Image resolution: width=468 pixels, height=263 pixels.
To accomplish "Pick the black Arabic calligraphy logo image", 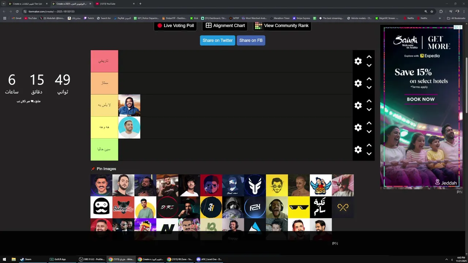I will [x=321, y=207].
